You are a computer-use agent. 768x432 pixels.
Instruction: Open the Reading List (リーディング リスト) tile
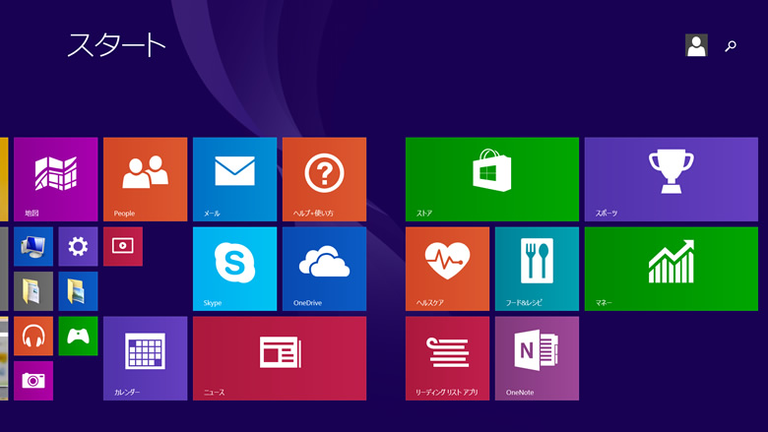click(447, 357)
